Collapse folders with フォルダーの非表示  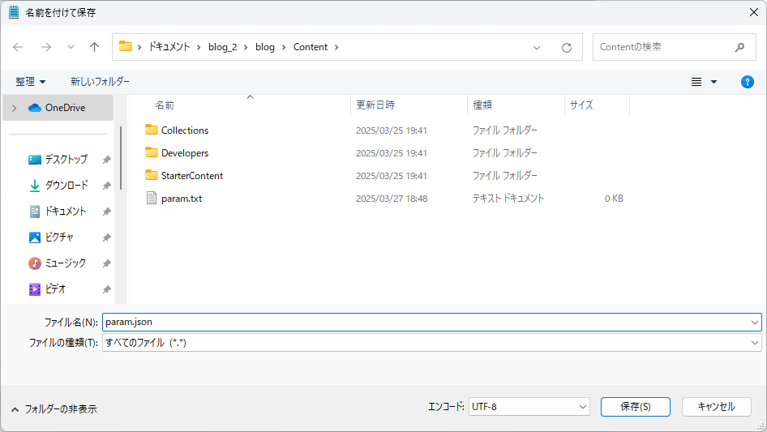pos(54,409)
